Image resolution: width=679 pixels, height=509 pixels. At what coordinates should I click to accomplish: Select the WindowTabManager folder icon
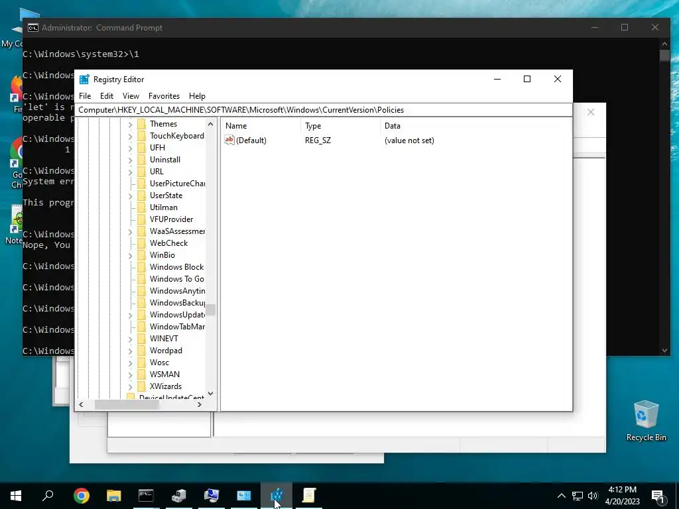tap(141, 327)
